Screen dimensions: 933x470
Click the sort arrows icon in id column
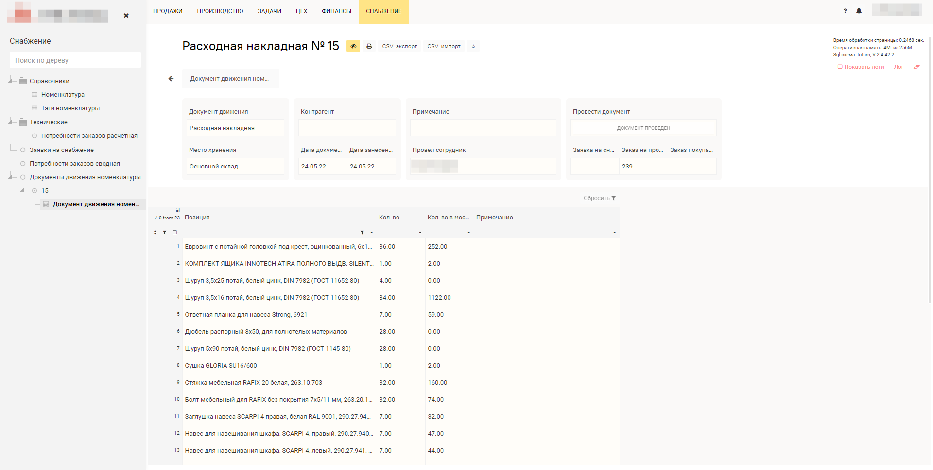(155, 233)
